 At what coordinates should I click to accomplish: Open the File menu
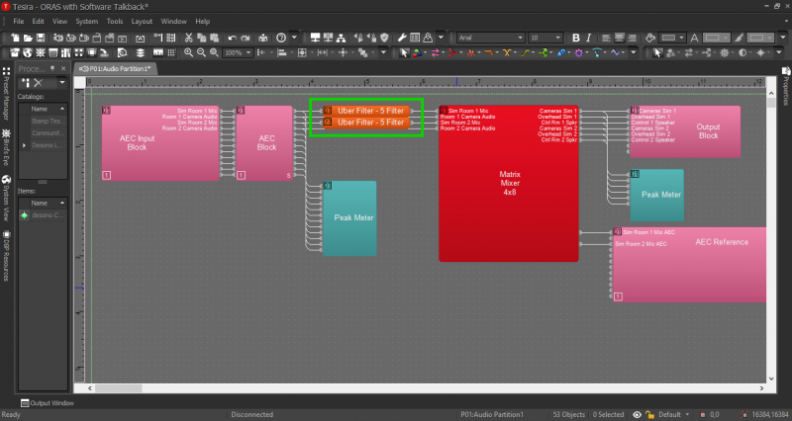click(x=18, y=21)
